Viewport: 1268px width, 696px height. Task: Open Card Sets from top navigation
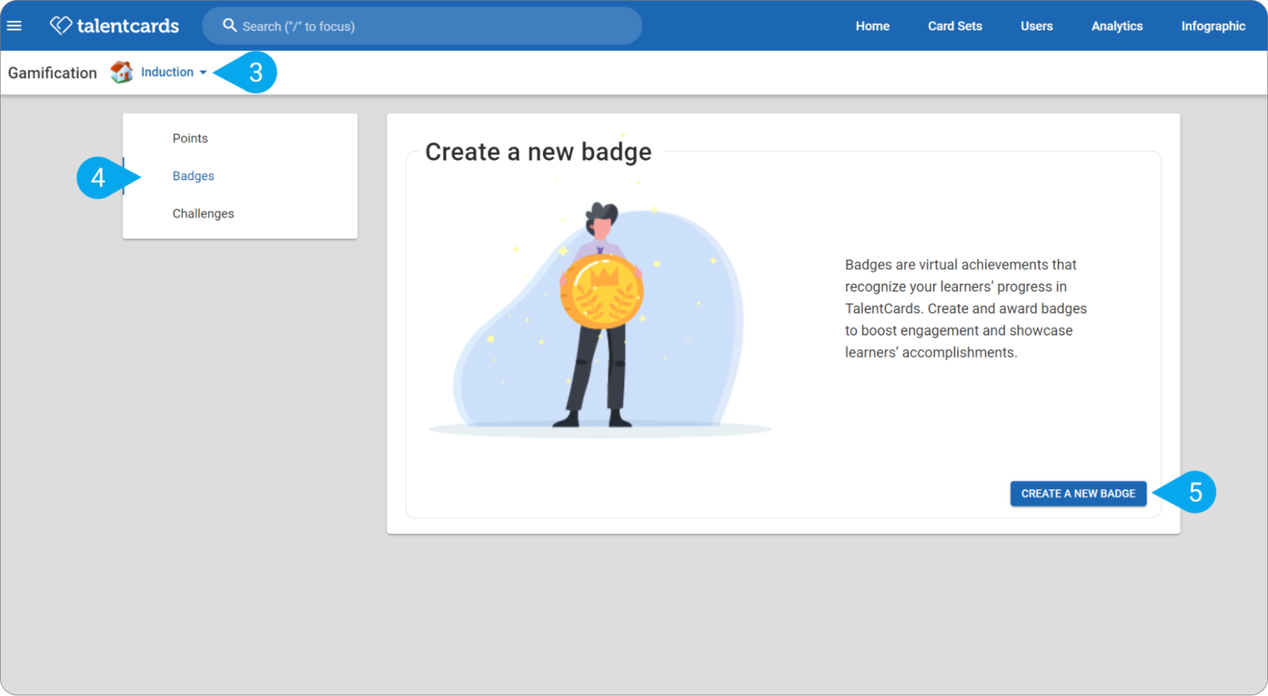(x=955, y=26)
